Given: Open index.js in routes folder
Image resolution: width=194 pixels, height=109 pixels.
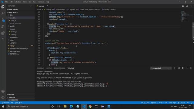Looking at the screenshot, I should [20, 32].
